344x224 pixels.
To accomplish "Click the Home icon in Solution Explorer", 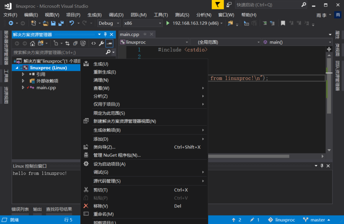I will pyautogui.click(x=33, y=43).
